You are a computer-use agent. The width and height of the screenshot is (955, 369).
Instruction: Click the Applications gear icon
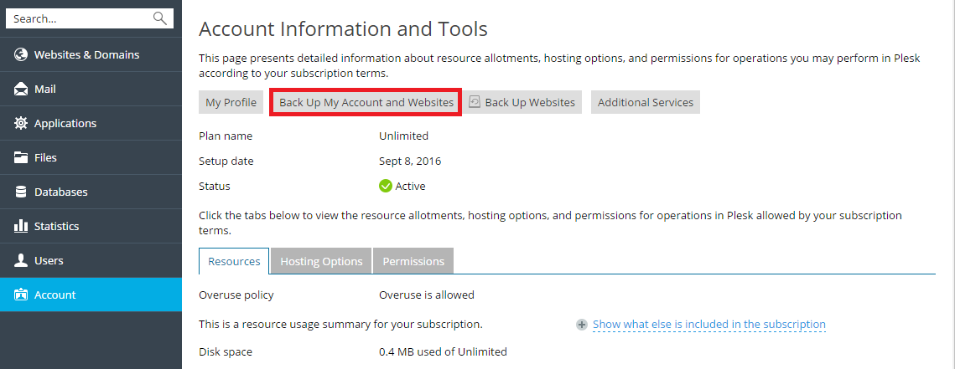pyautogui.click(x=22, y=124)
